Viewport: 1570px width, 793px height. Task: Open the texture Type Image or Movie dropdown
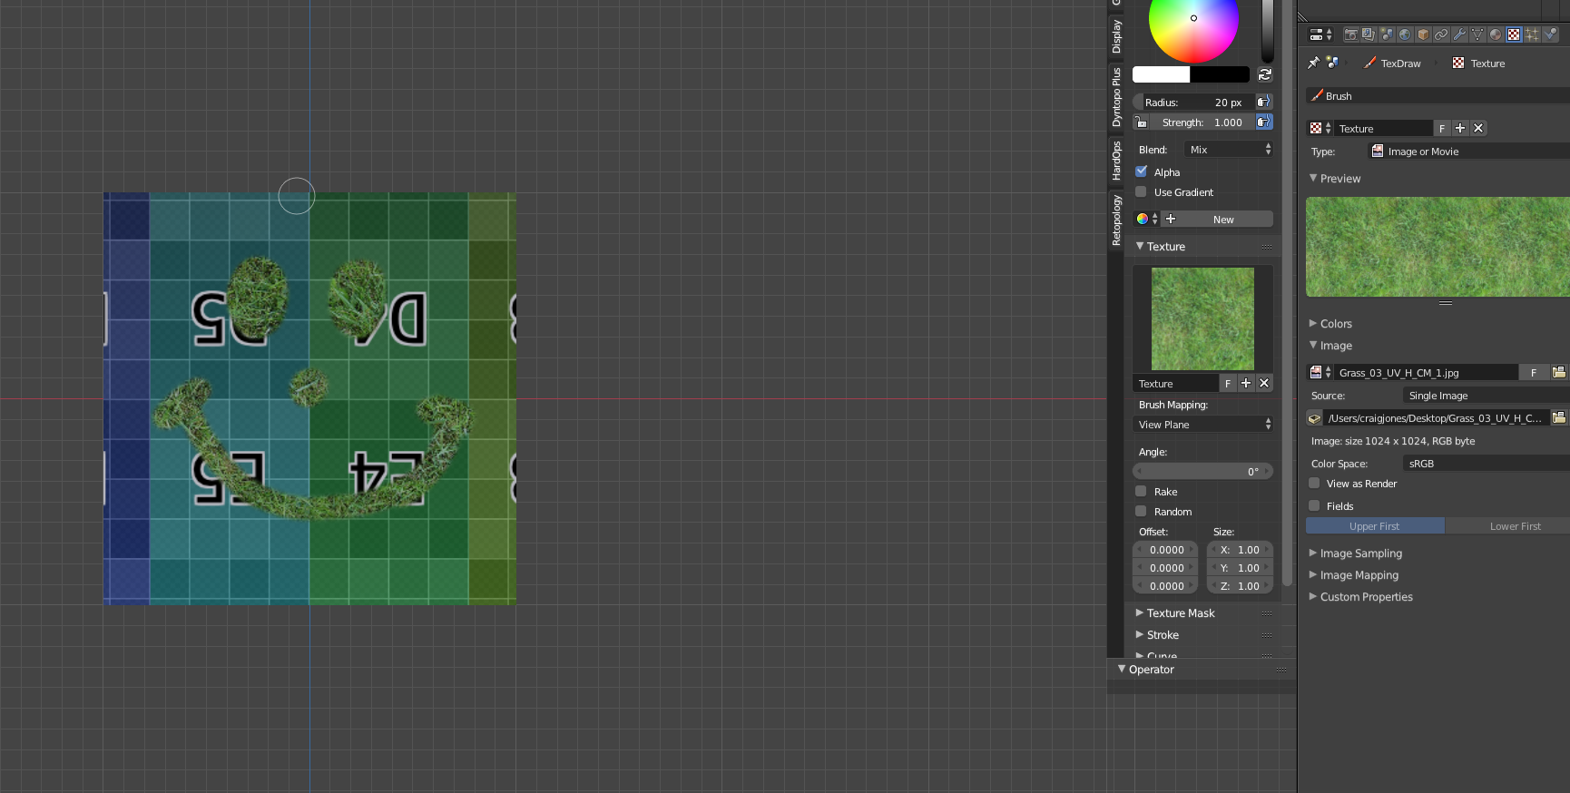[1468, 151]
